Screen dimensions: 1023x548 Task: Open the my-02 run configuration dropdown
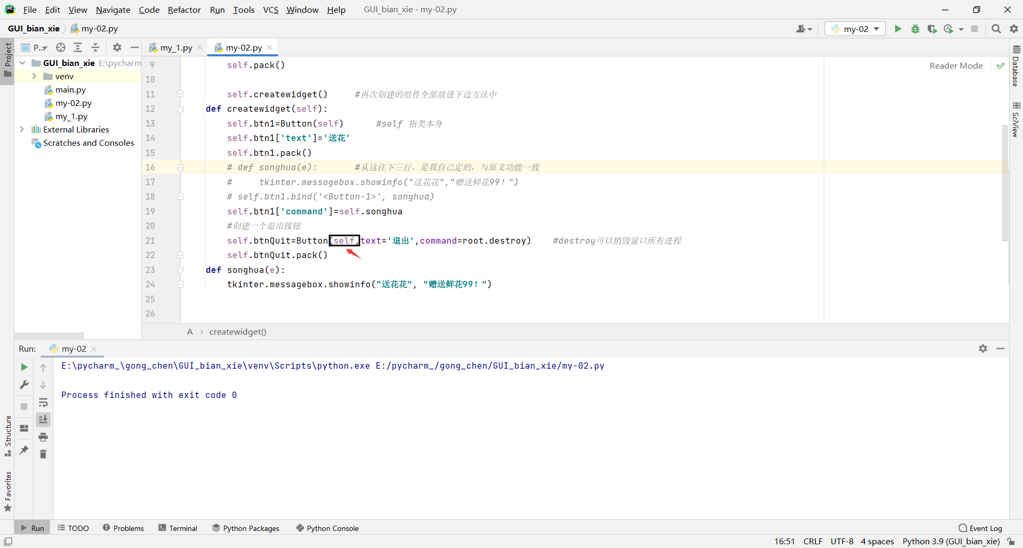855,29
